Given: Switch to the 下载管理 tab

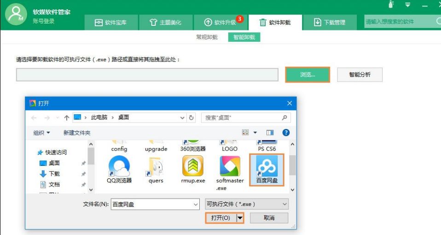Looking at the screenshot, I should coord(330,22).
